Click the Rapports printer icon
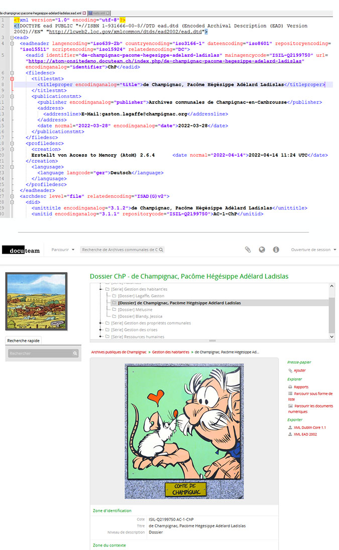The image size is (339, 550). 290,387
